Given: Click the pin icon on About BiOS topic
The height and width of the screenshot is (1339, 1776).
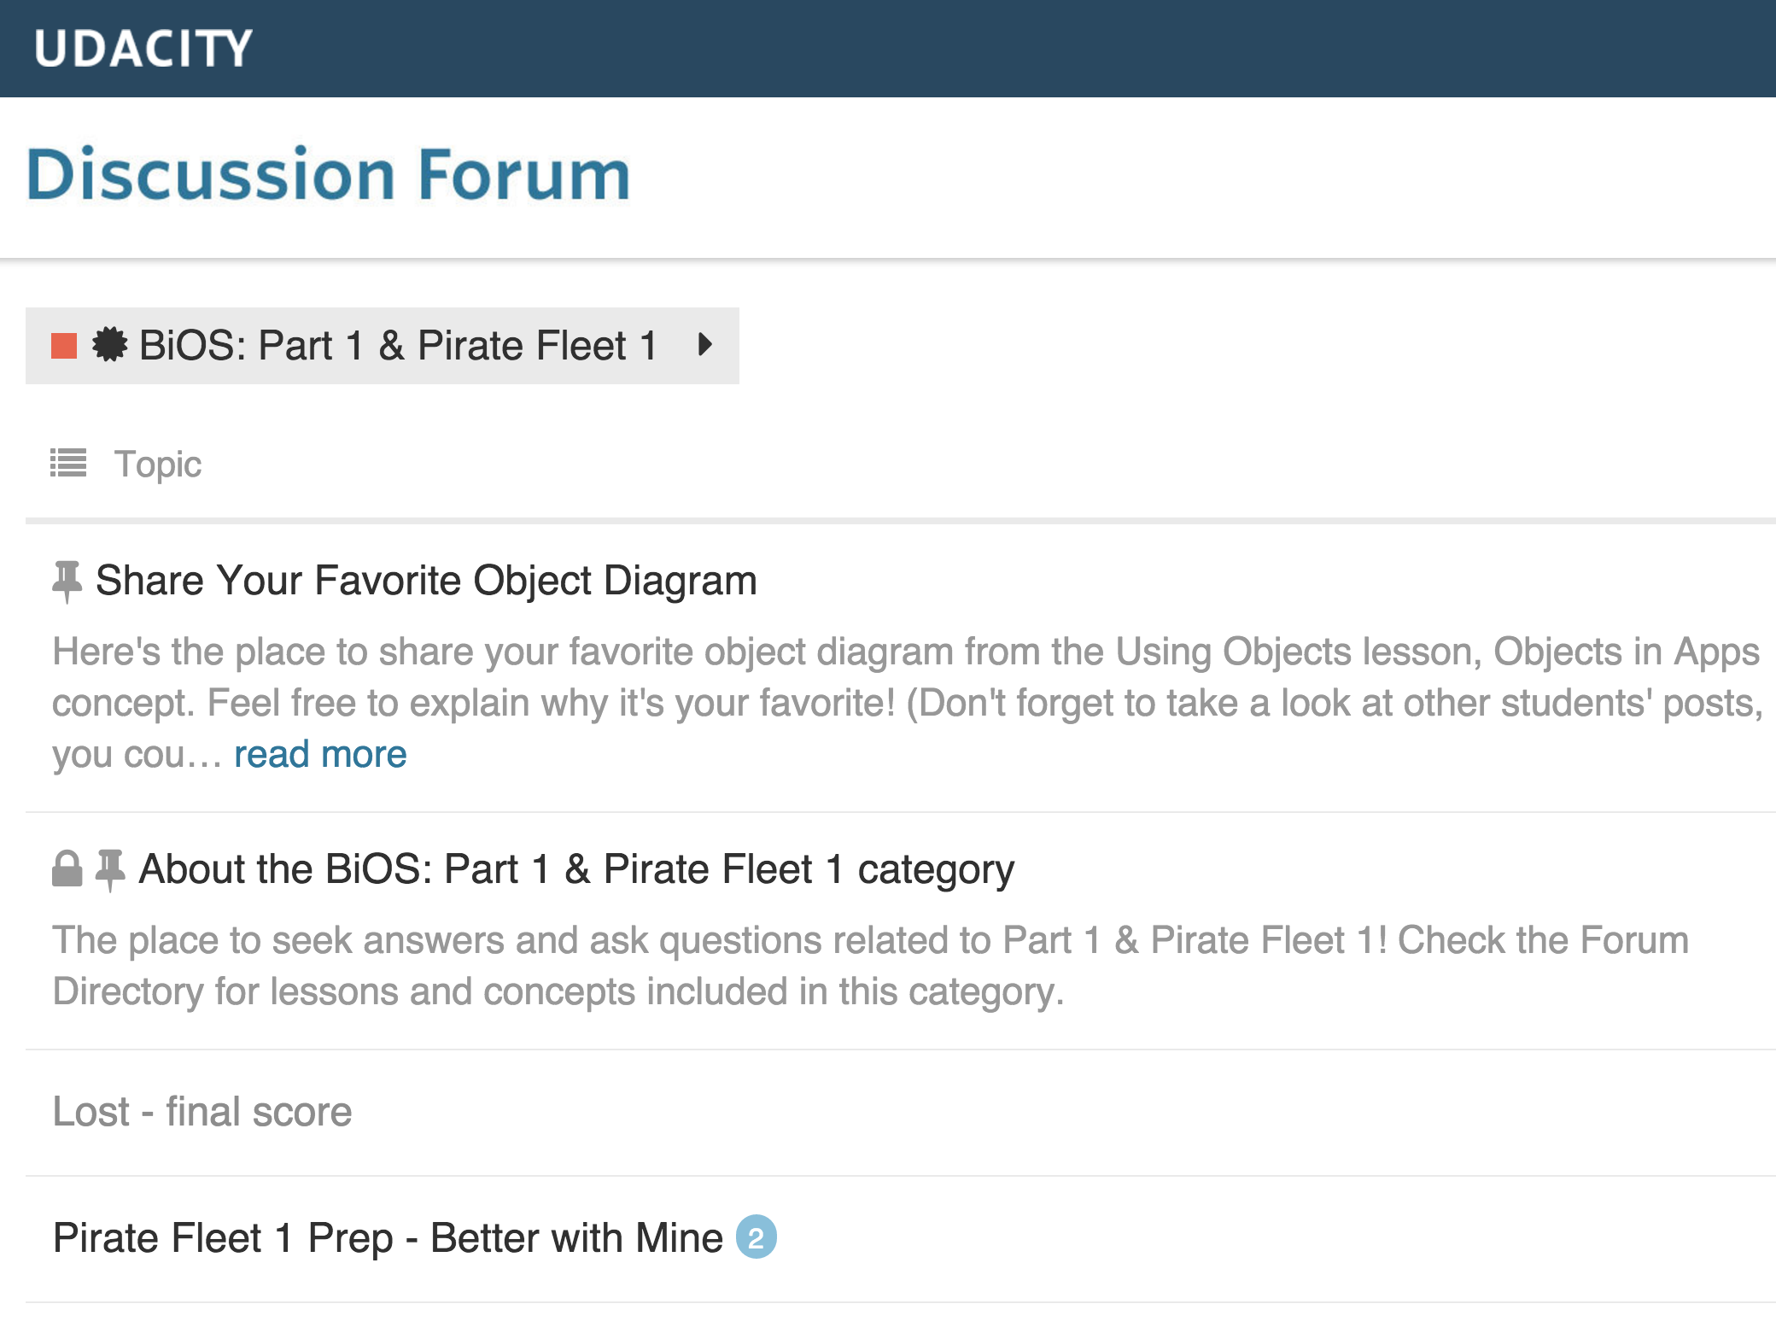Looking at the screenshot, I should 110,869.
